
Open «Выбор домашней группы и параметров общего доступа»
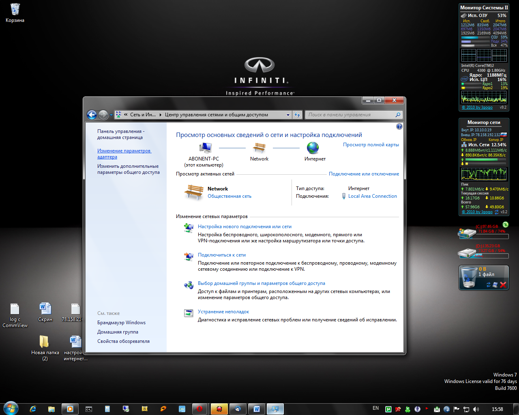(262, 283)
